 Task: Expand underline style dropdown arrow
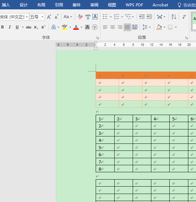point(23,27)
